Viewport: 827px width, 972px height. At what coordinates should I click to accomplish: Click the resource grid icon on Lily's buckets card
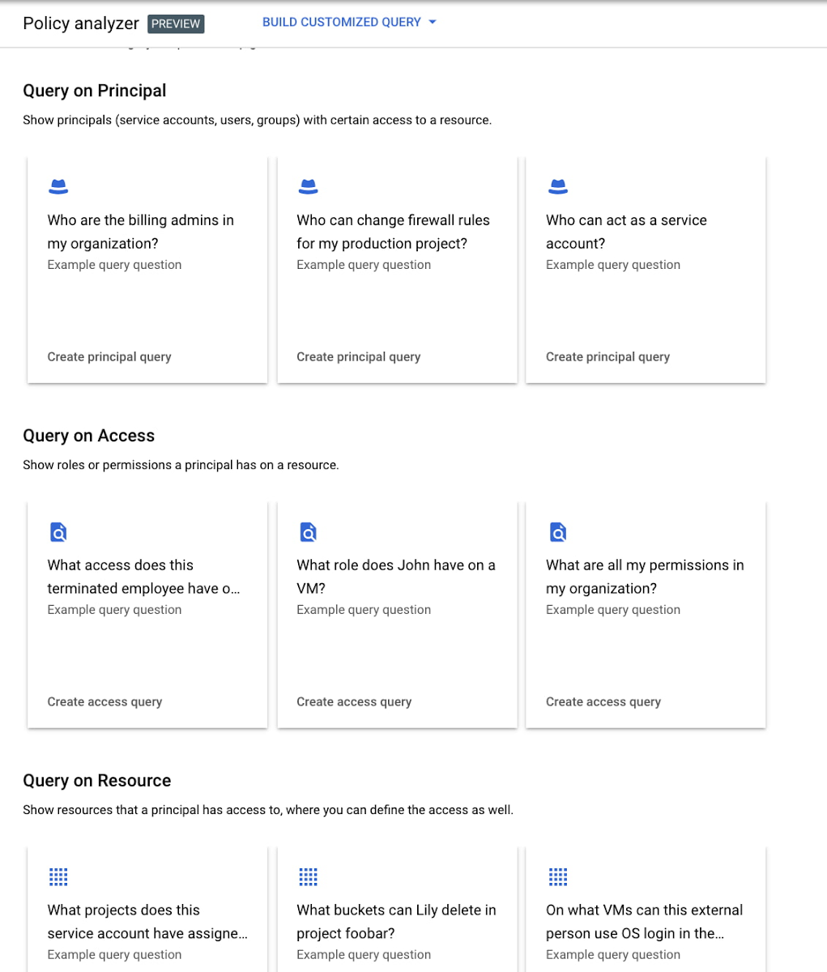click(x=308, y=876)
